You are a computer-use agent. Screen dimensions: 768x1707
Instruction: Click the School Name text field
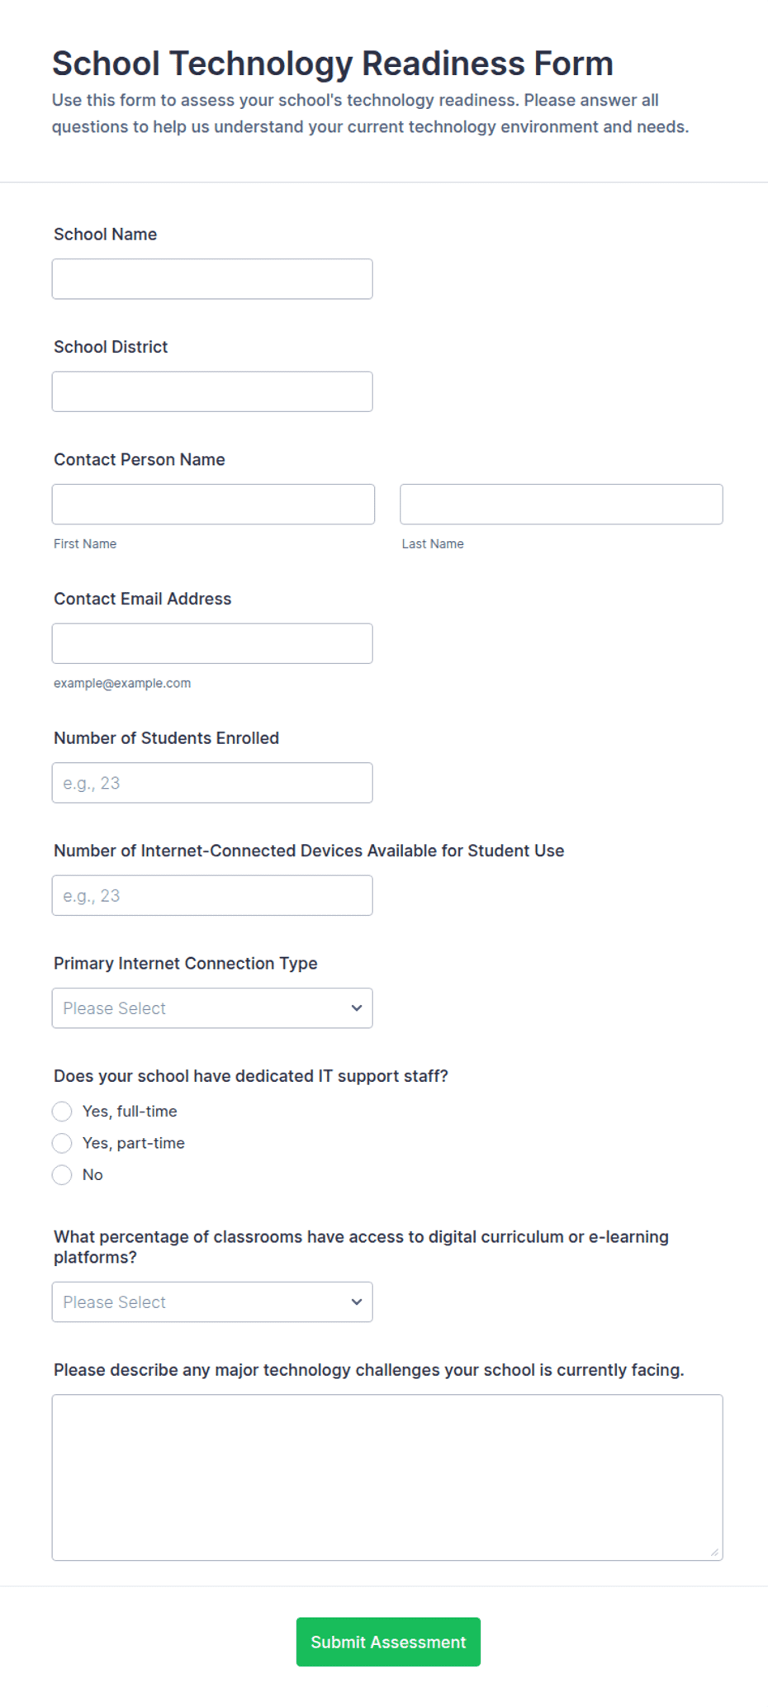click(x=212, y=279)
